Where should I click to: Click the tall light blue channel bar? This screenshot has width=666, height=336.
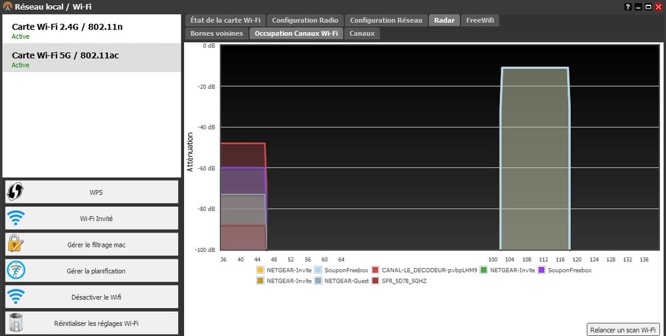click(x=535, y=159)
